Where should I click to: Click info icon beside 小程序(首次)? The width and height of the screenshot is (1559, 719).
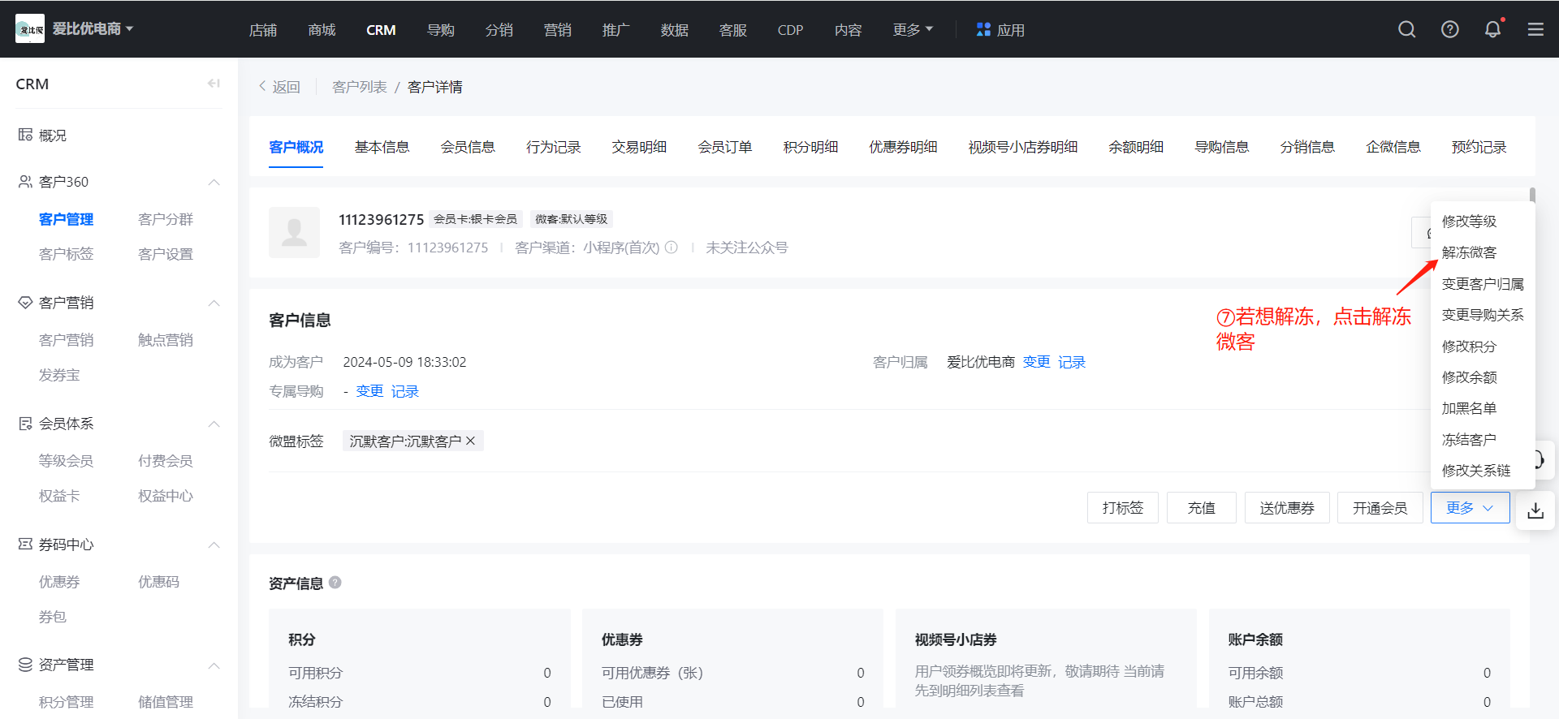click(672, 248)
